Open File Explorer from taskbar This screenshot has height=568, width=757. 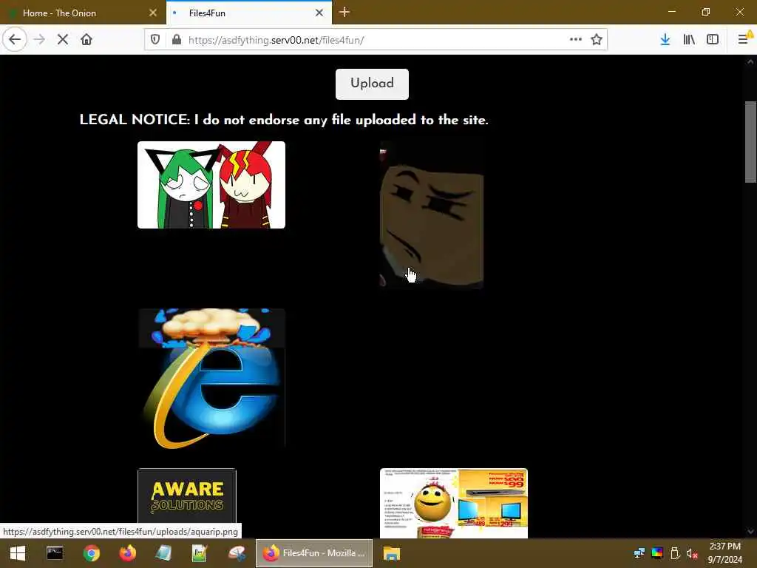[x=392, y=553]
